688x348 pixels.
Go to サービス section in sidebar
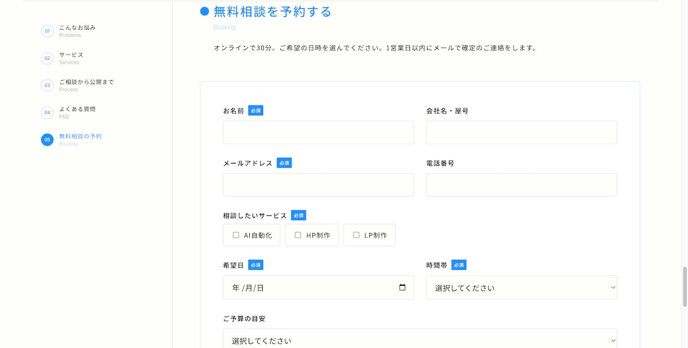tap(71, 55)
